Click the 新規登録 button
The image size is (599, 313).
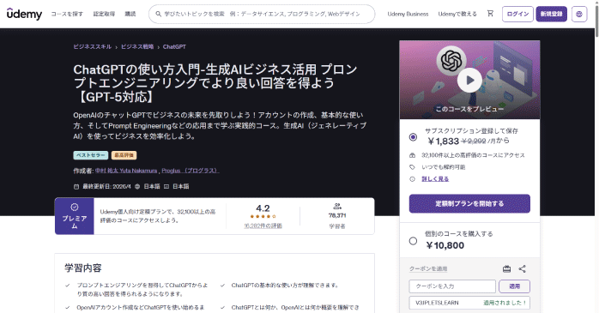coord(551,14)
